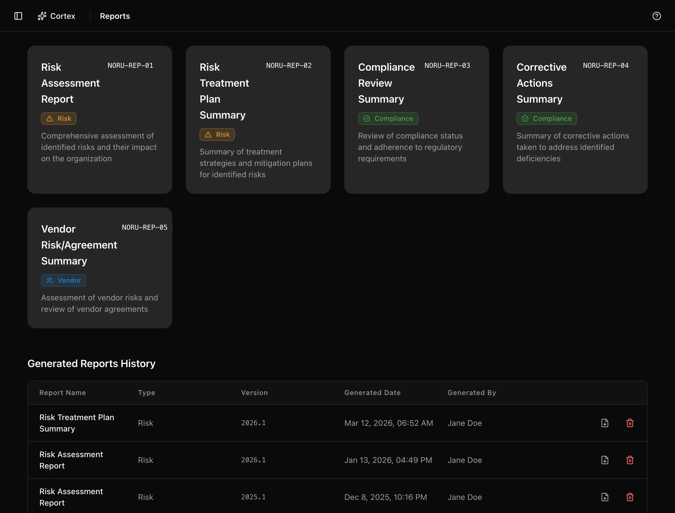The height and width of the screenshot is (513, 675).
Task: Click Compliance label on Corrective Actions Summary card
Action: point(552,119)
